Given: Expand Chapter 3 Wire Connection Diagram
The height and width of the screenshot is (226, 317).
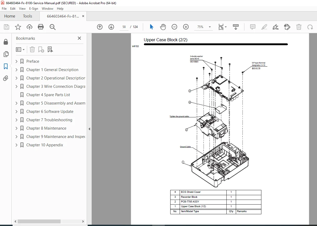Looking at the screenshot, I should [16, 86].
